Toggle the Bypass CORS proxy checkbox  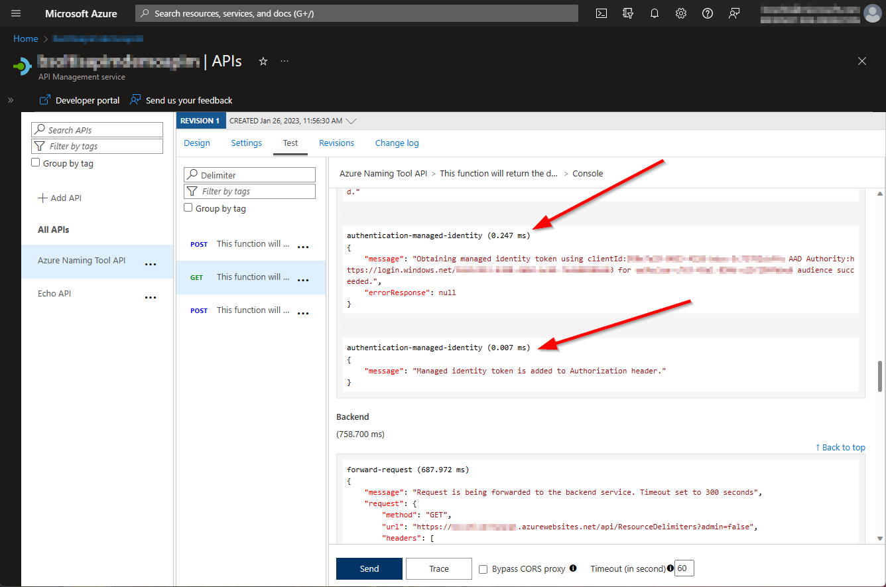(x=483, y=569)
